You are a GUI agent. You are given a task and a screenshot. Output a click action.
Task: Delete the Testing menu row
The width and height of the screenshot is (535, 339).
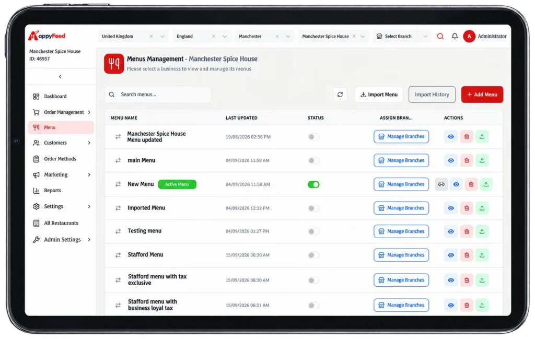click(x=467, y=231)
